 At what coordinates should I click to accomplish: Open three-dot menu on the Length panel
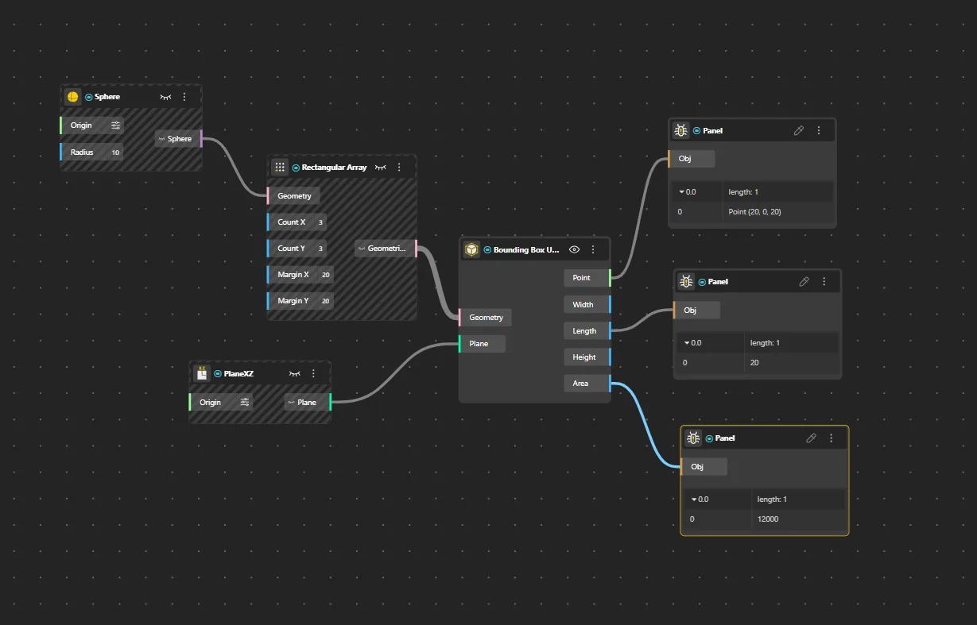click(x=824, y=282)
